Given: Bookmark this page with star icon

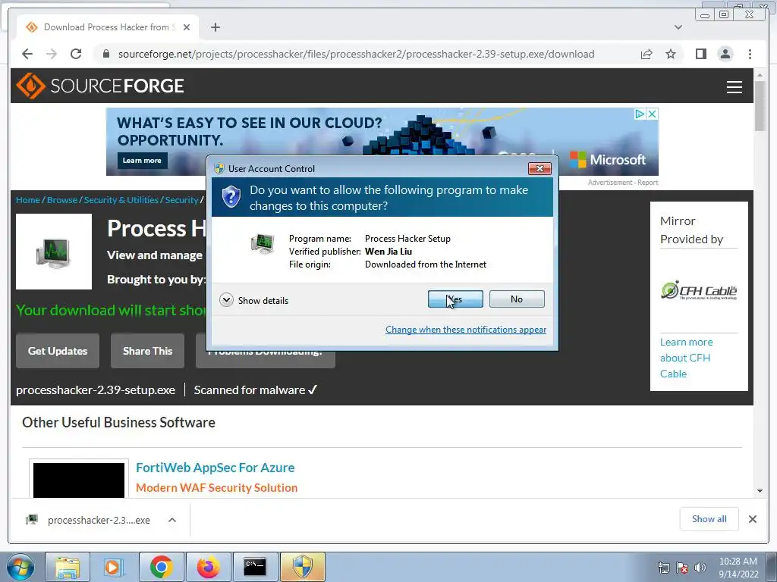Looking at the screenshot, I should click(671, 54).
